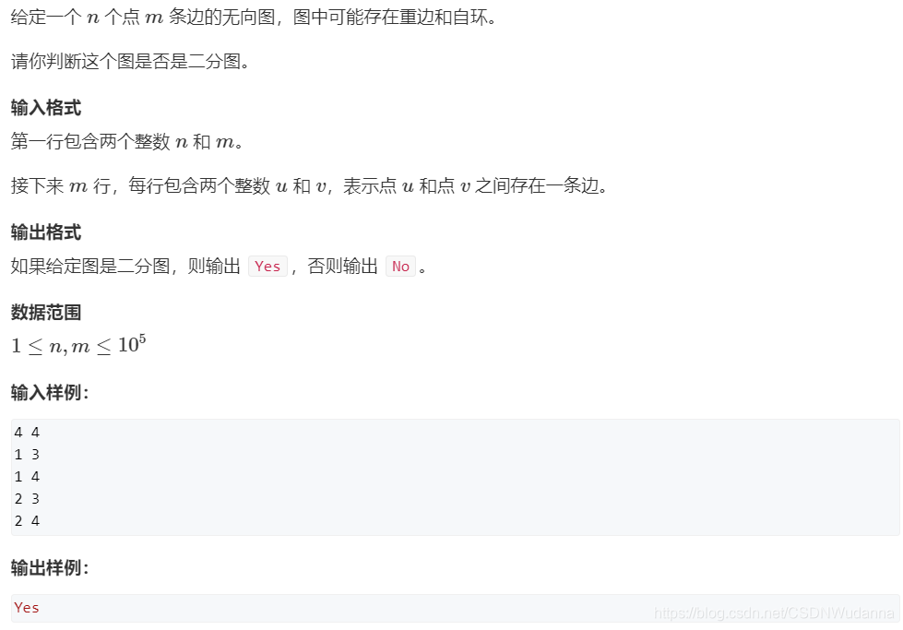
Task: Click the sample input line 2 4
Action: coord(27,520)
